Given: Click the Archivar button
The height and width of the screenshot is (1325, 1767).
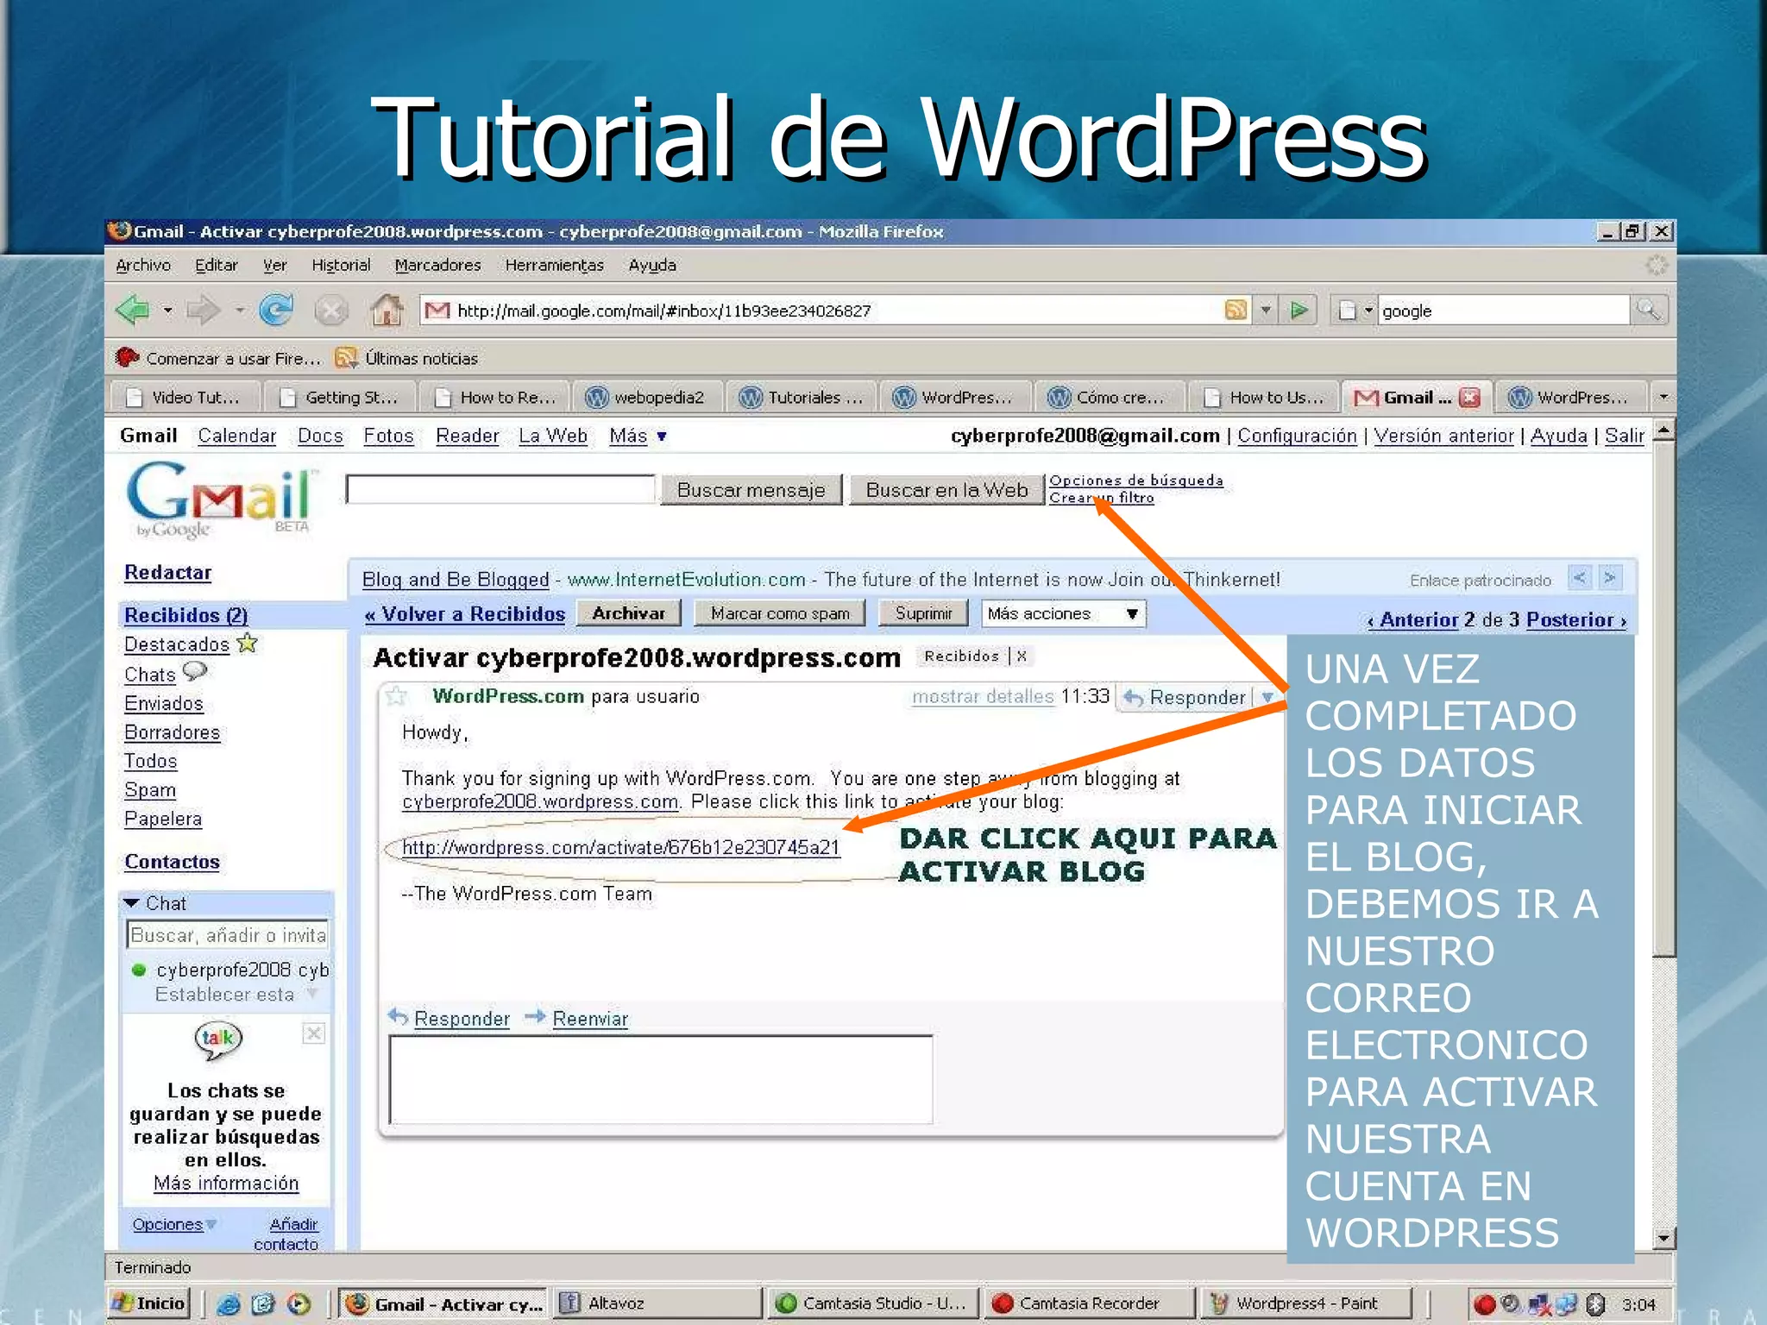Looking at the screenshot, I should (x=629, y=613).
